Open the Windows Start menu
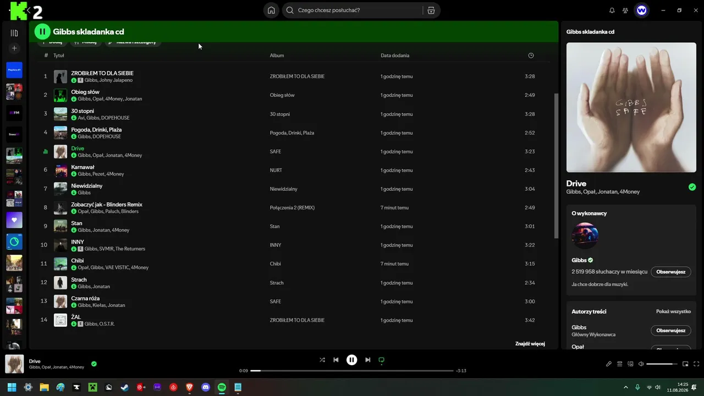Viewport: 704px width, 396px height. point(12,387)
